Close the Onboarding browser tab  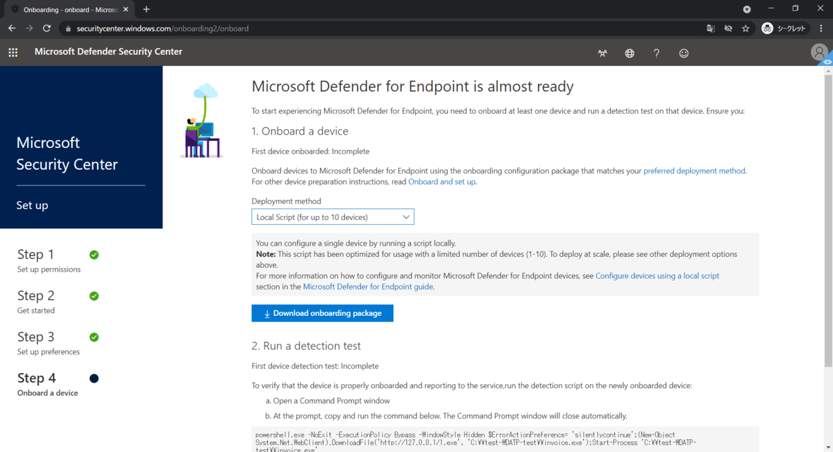(x=126, y=10)
